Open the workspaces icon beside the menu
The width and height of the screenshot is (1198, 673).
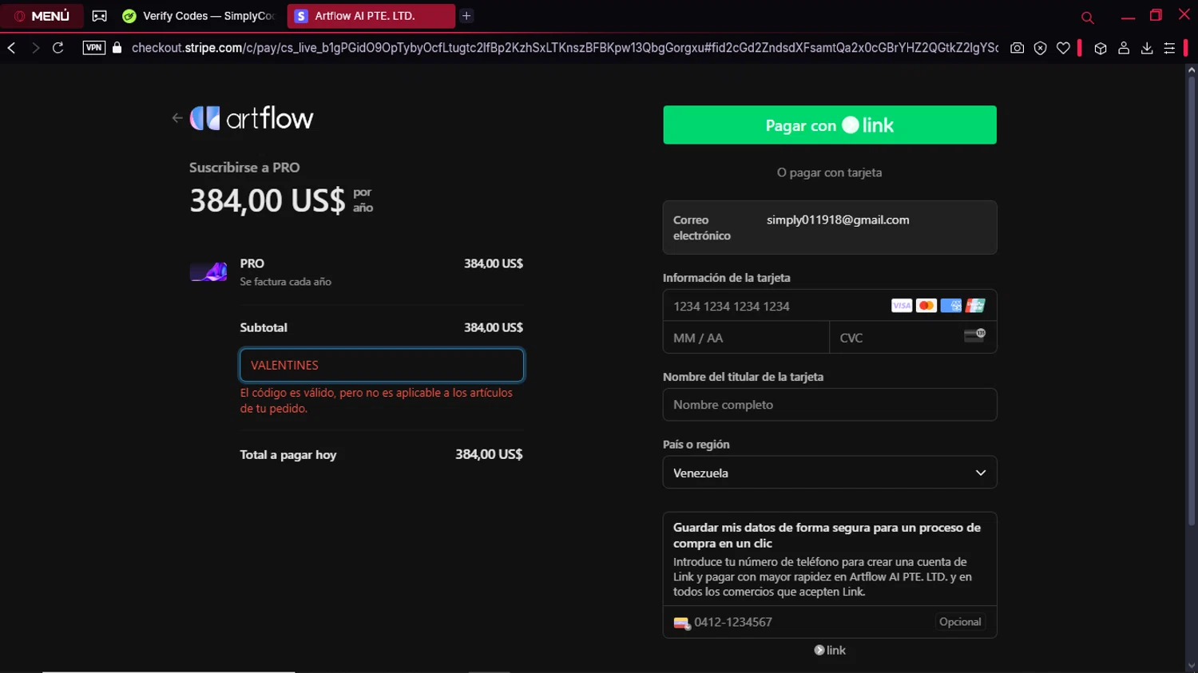[100, 16]
